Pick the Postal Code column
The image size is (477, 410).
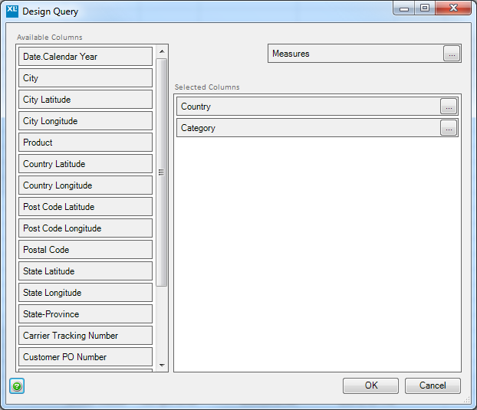click(85, 250)
